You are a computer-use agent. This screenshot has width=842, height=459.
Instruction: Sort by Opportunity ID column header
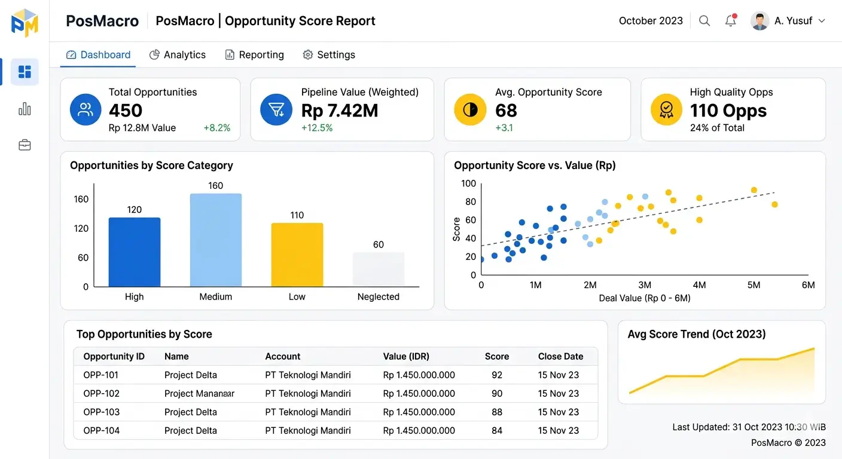pyautogui.click(x=114, y=357)
